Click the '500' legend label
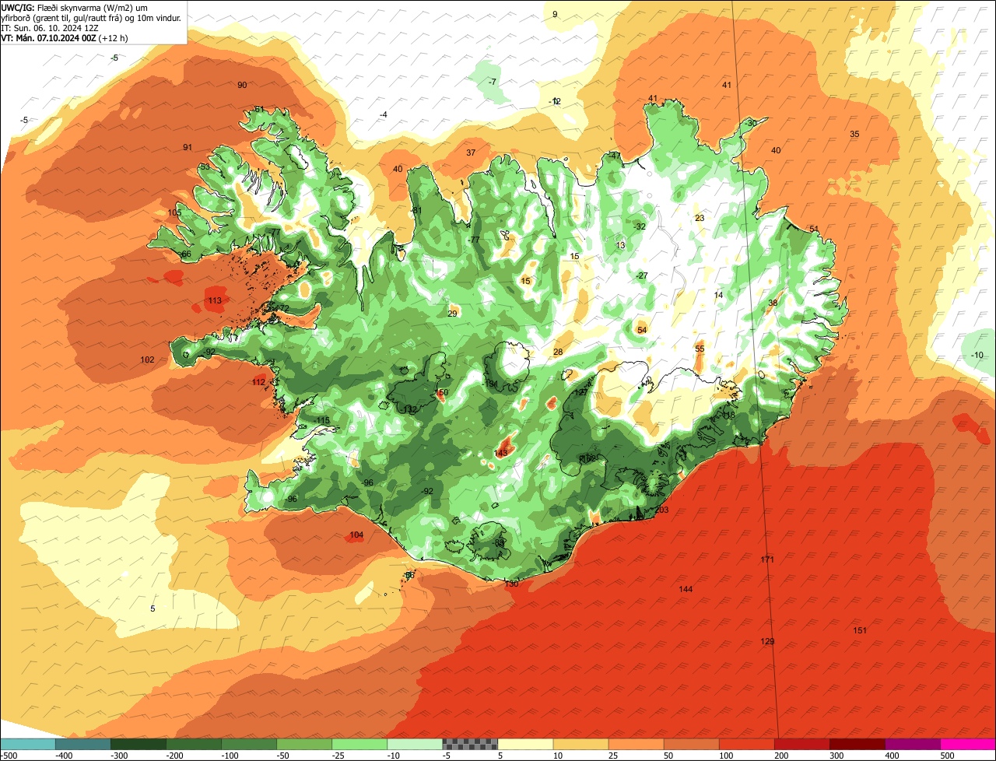Screen dimensions: 996x761 tap(946, 756)
